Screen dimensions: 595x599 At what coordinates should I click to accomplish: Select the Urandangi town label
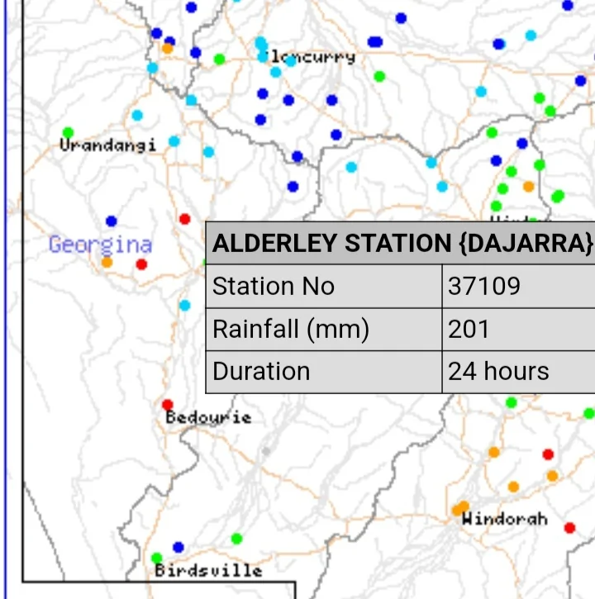coord(107,145)
